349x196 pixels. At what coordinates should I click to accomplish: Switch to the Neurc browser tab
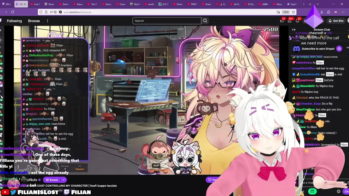[x=277, y=4]
